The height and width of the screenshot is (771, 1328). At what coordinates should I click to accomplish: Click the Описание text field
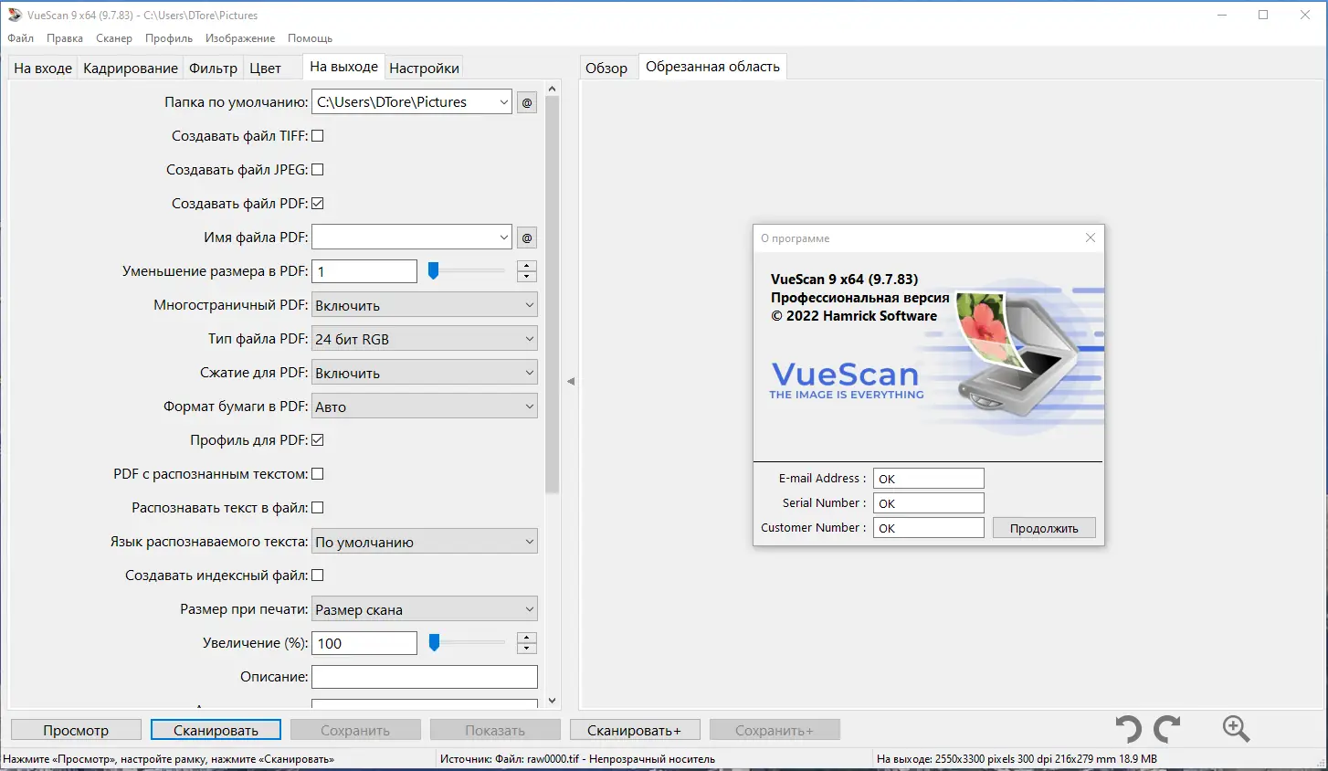tap(425, 677)
